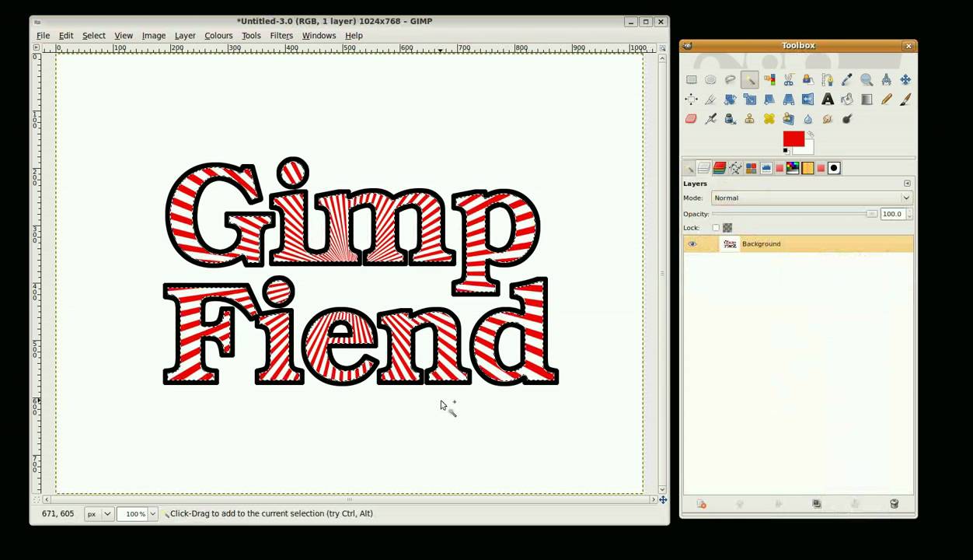
Task: Click the swap foreground/background colors arrow
Action: click(810, 135)
